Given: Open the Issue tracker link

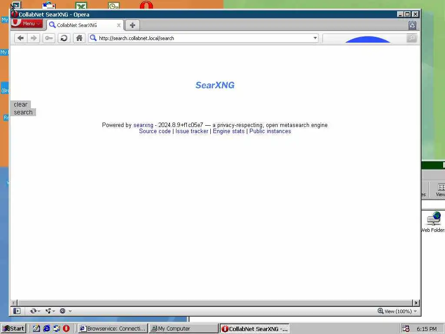Looking at the screenshot, I should pyautogui.click(x=192, y=131).
